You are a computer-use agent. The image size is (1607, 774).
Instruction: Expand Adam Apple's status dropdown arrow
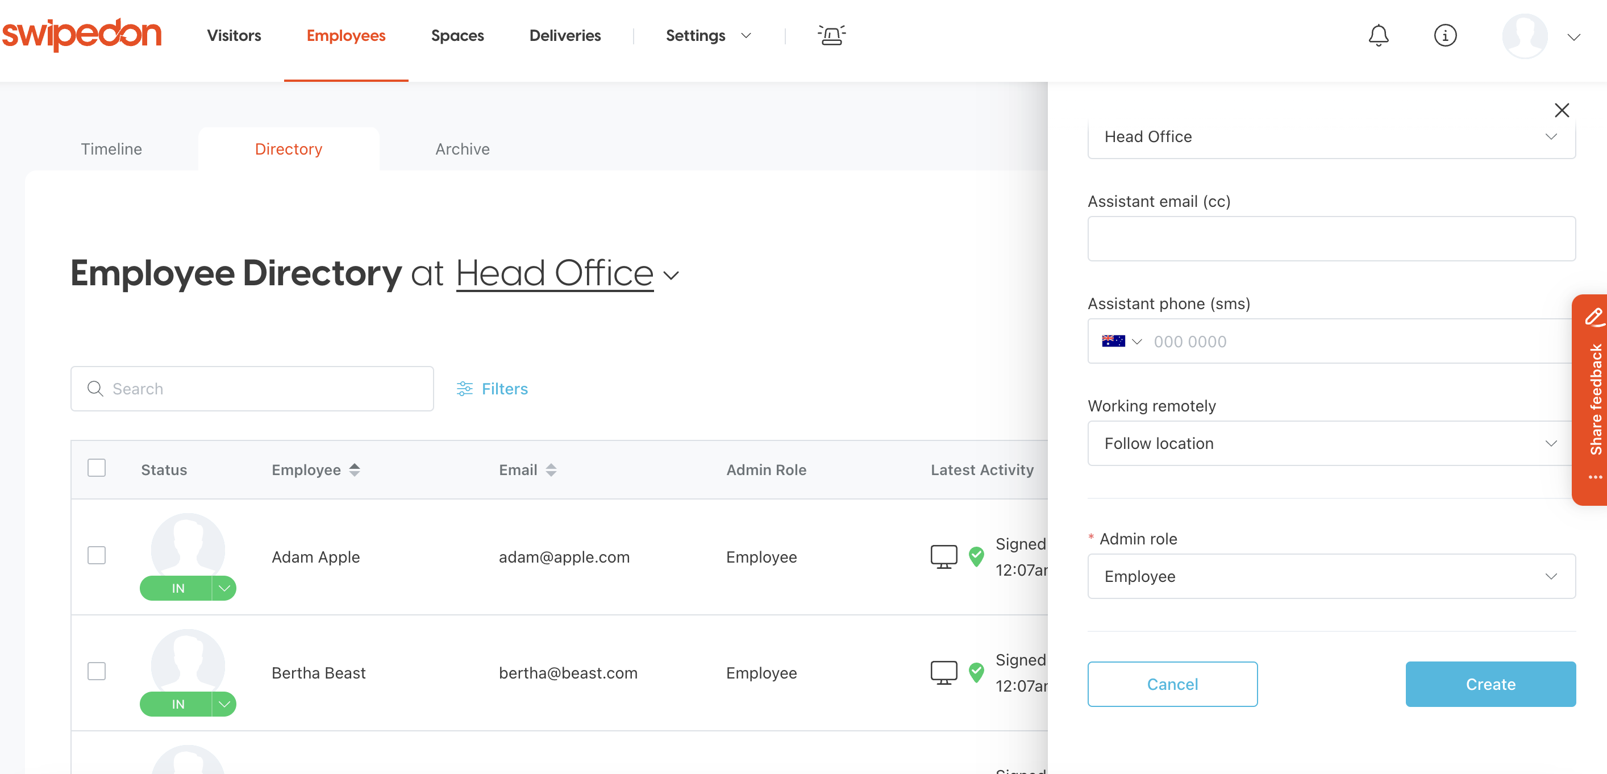224,588
